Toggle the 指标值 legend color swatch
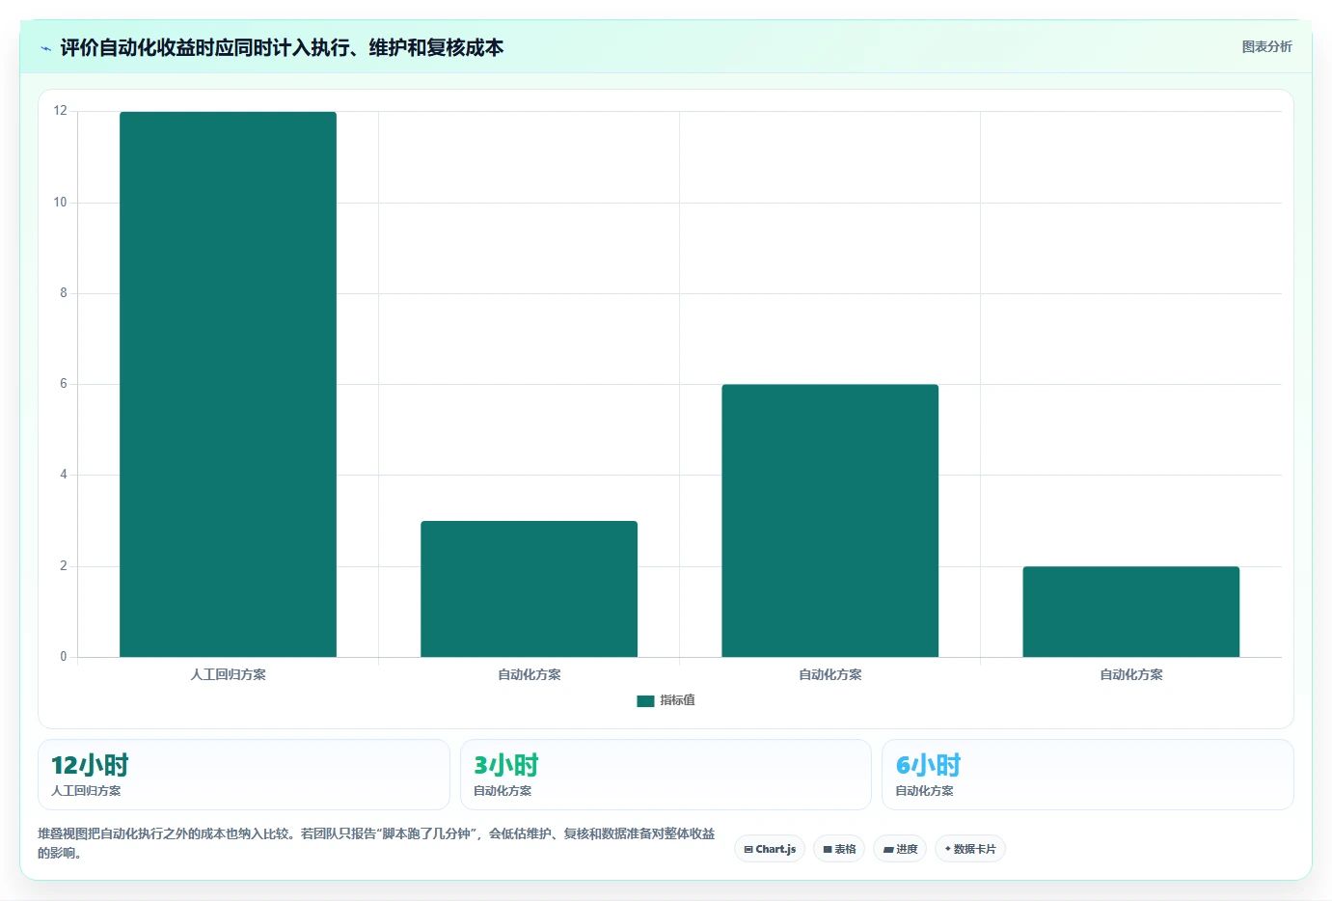This screenshot has height=901, width=1332. (x=645, y=701)
